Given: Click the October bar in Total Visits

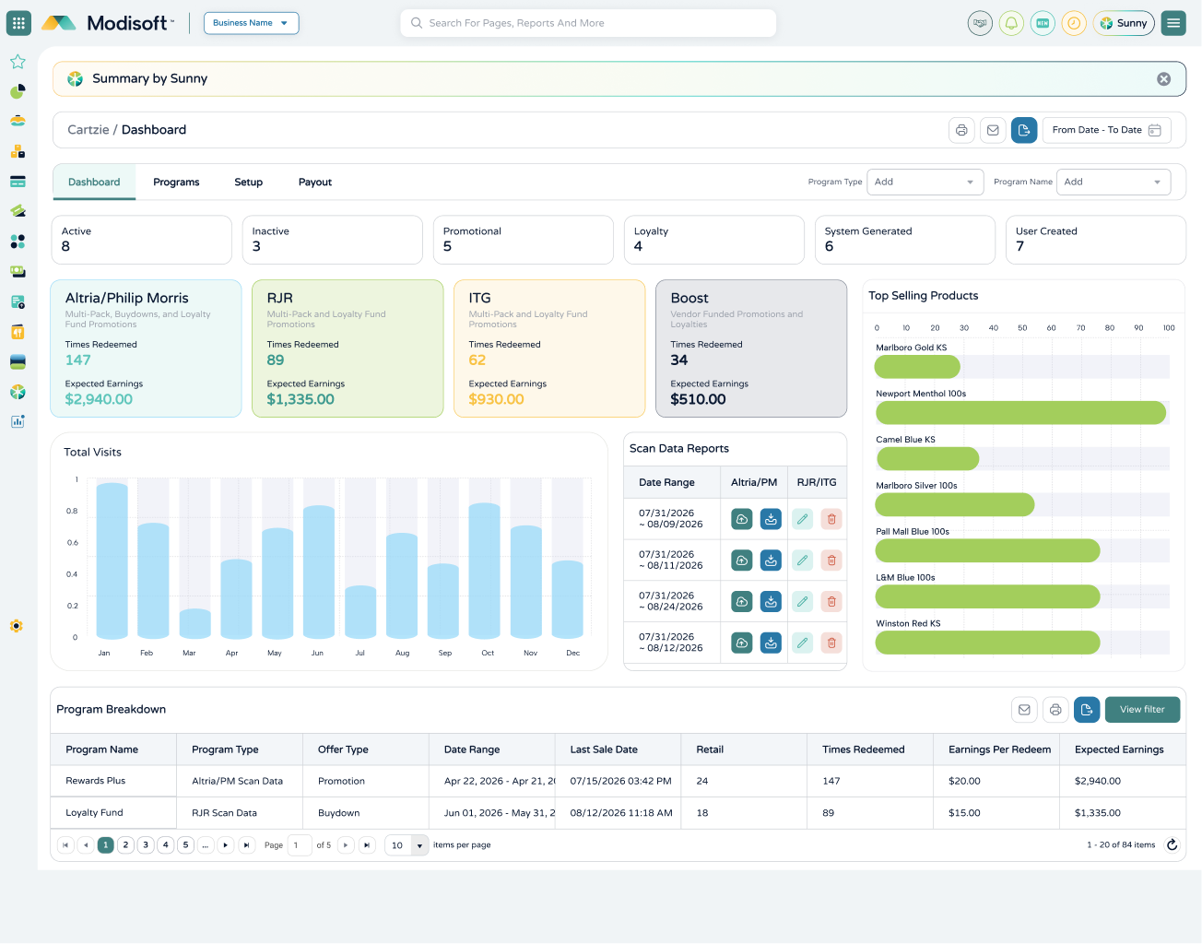Looking at the screenshot, I should pos(485,571).
